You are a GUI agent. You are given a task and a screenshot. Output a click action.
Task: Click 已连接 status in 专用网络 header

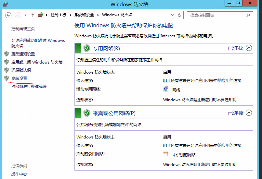236,48
